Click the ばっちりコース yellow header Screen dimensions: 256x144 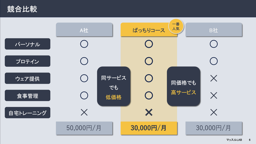pos(149,30)
